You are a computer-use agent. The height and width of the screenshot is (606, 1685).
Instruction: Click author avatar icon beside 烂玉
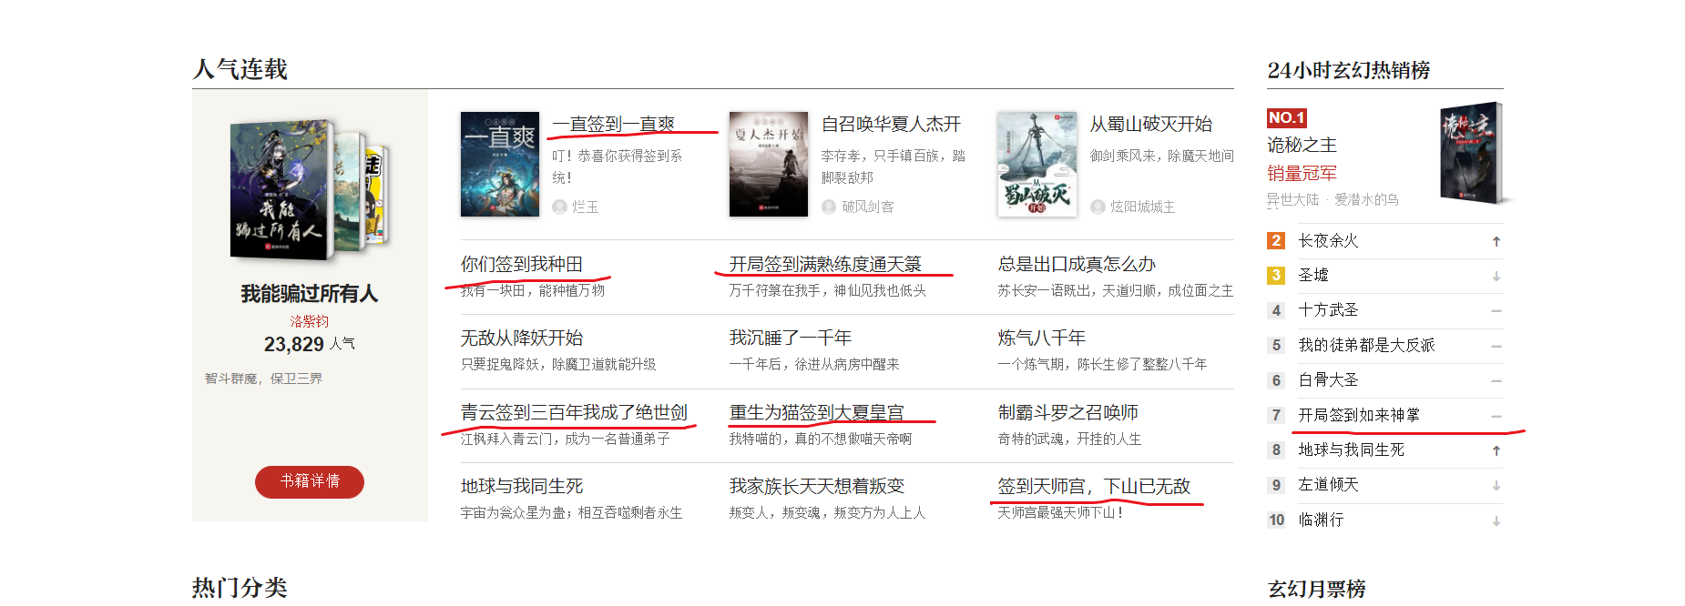559,207
